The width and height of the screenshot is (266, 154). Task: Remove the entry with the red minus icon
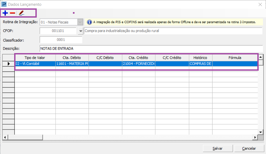[12, 13]
